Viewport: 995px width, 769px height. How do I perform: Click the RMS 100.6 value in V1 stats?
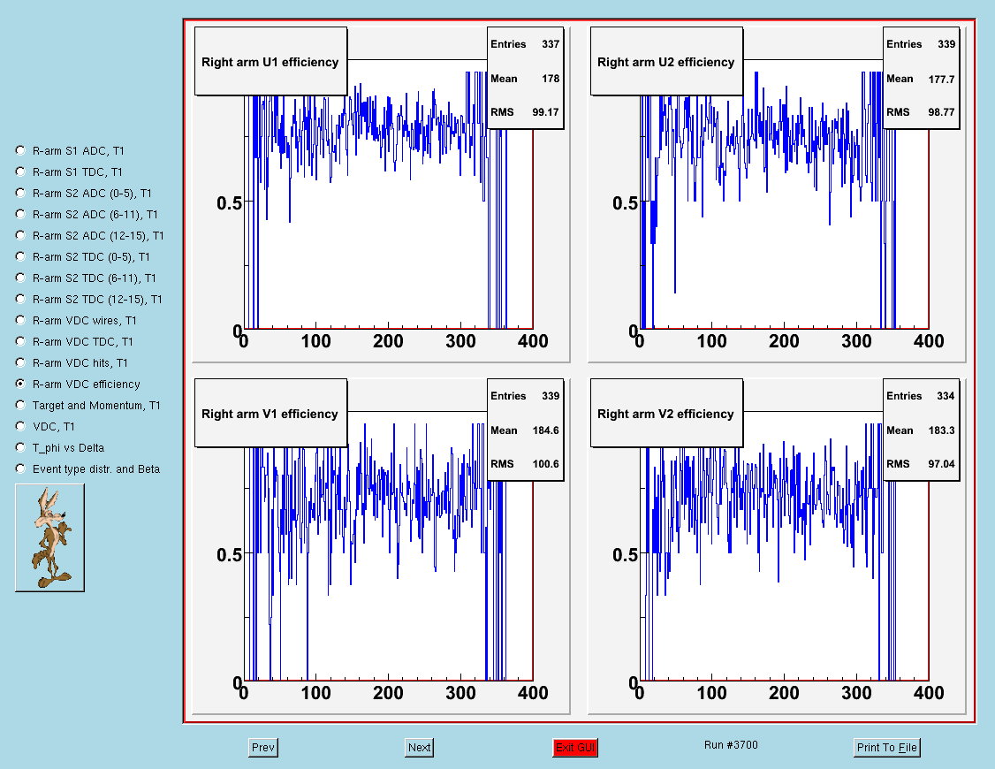pyautogui.click(x=546, y=464)
